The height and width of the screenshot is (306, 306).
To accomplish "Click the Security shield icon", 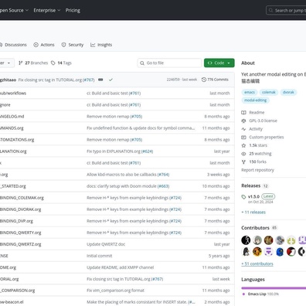I will (x=63, y=45).
